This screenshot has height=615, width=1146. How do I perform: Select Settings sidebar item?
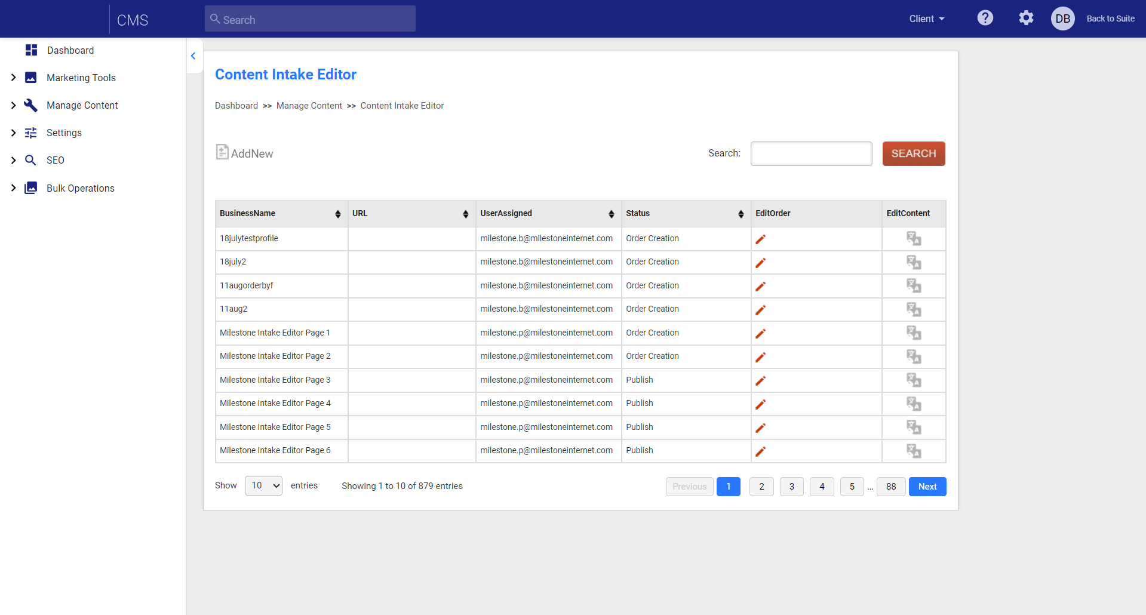[64, 133]
